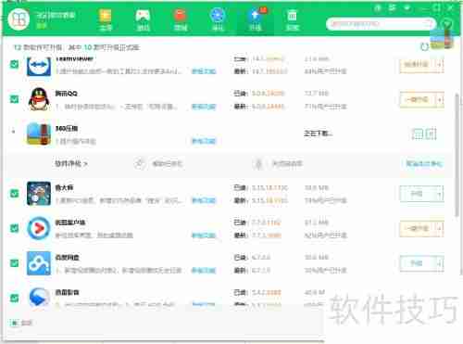Click the blue link in the 软件净化 row

click(x=424, y=163)
